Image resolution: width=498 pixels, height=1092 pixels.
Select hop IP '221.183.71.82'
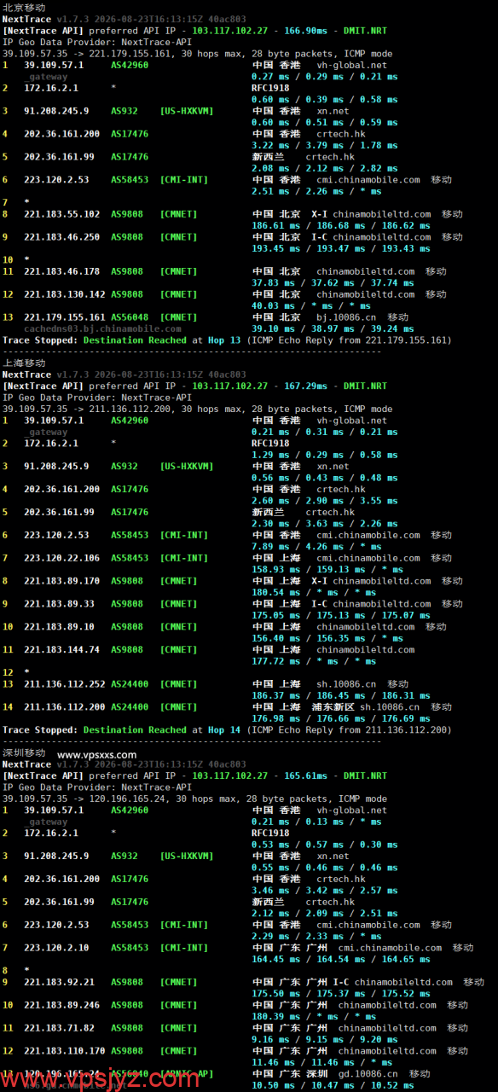[x=59, y=1028]
